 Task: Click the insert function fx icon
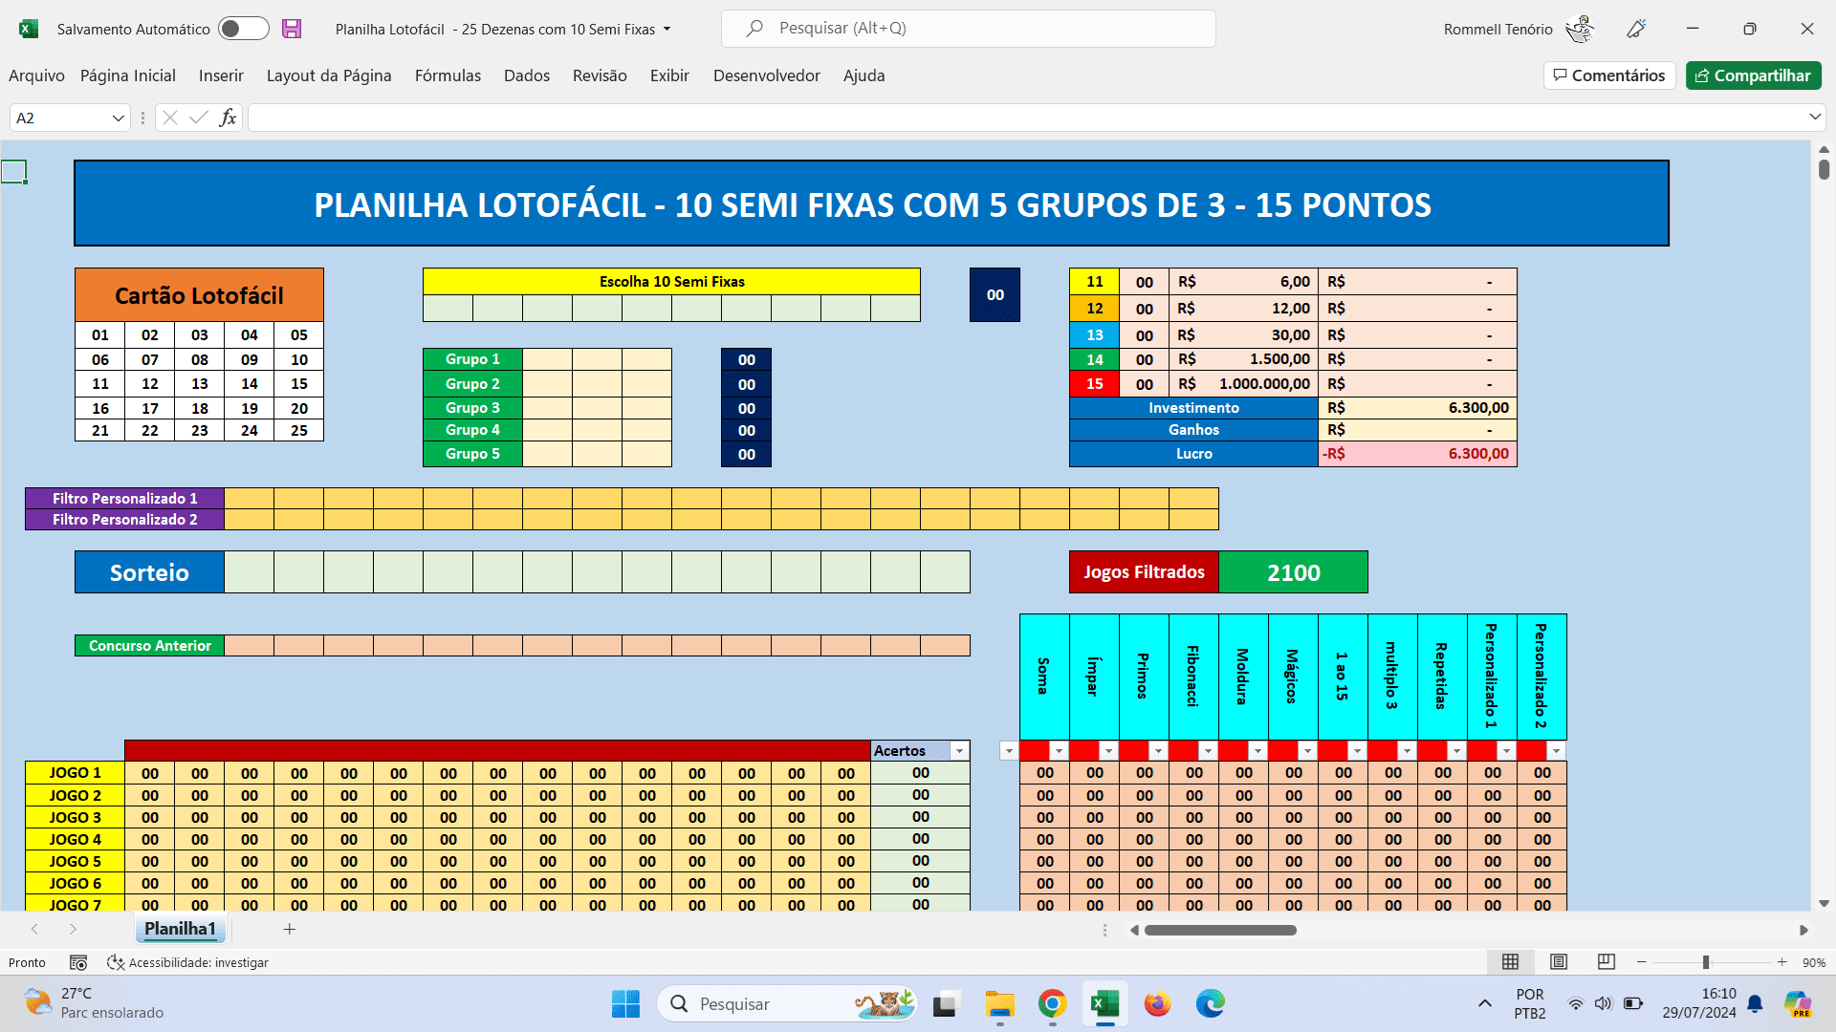228,118
